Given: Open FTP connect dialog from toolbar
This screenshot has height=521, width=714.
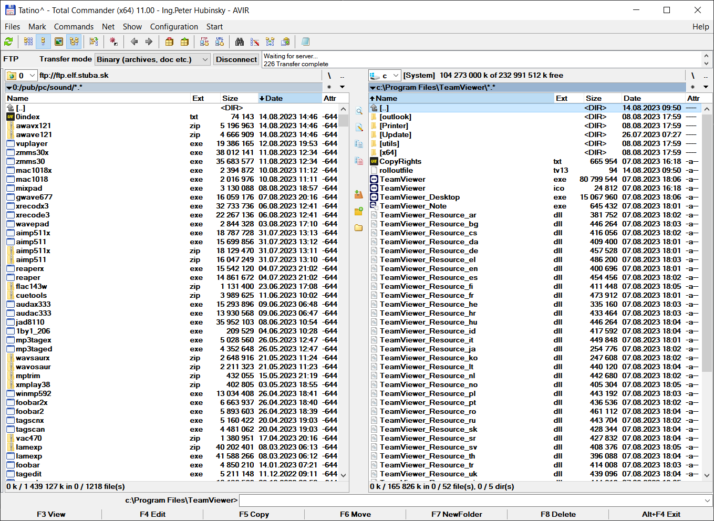Looking at the screenshot, I should point(204,41).
